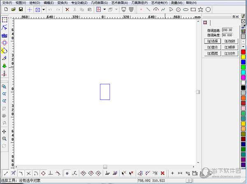The height and width of the screenshot is (184, 247).
Task: Toggle the circle center snap in the bottom toolbar
Action: click(x=43, y=173)
